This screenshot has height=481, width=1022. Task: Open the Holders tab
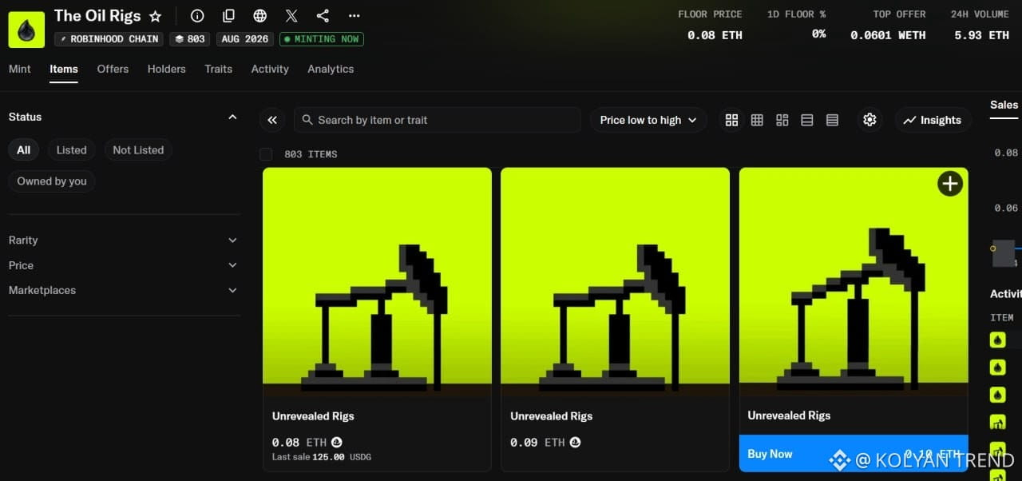point(167,69)
